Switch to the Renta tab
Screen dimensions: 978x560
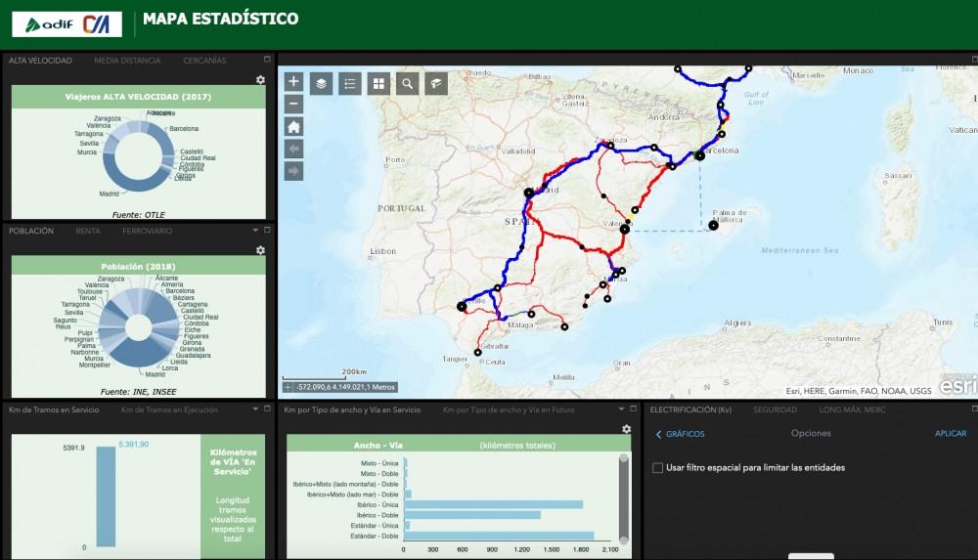click(88, 231)
